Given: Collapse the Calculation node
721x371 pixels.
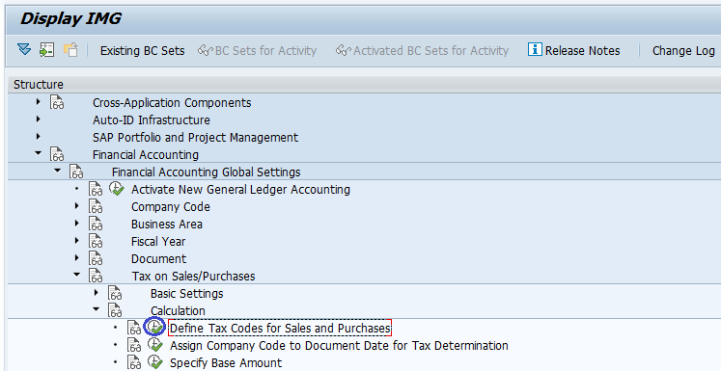Looking at the screenshot, I should point(97,310).
